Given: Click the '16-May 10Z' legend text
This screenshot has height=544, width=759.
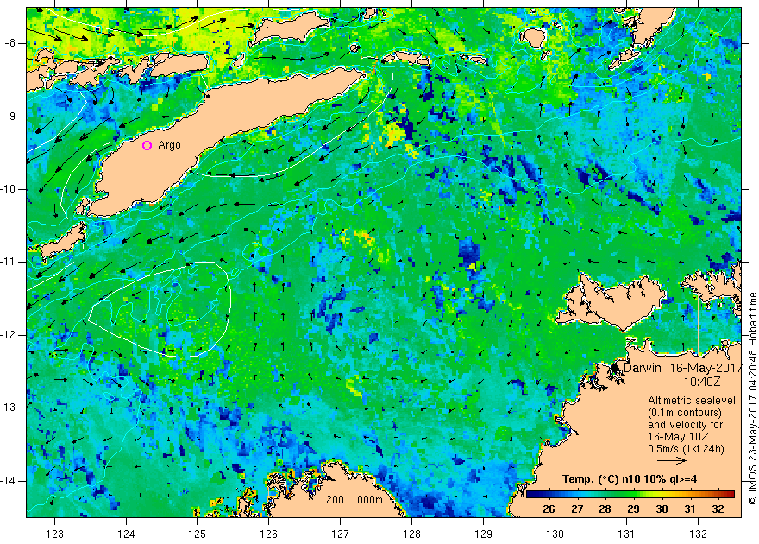Looking at the screenshot, I should coord(679,437).
